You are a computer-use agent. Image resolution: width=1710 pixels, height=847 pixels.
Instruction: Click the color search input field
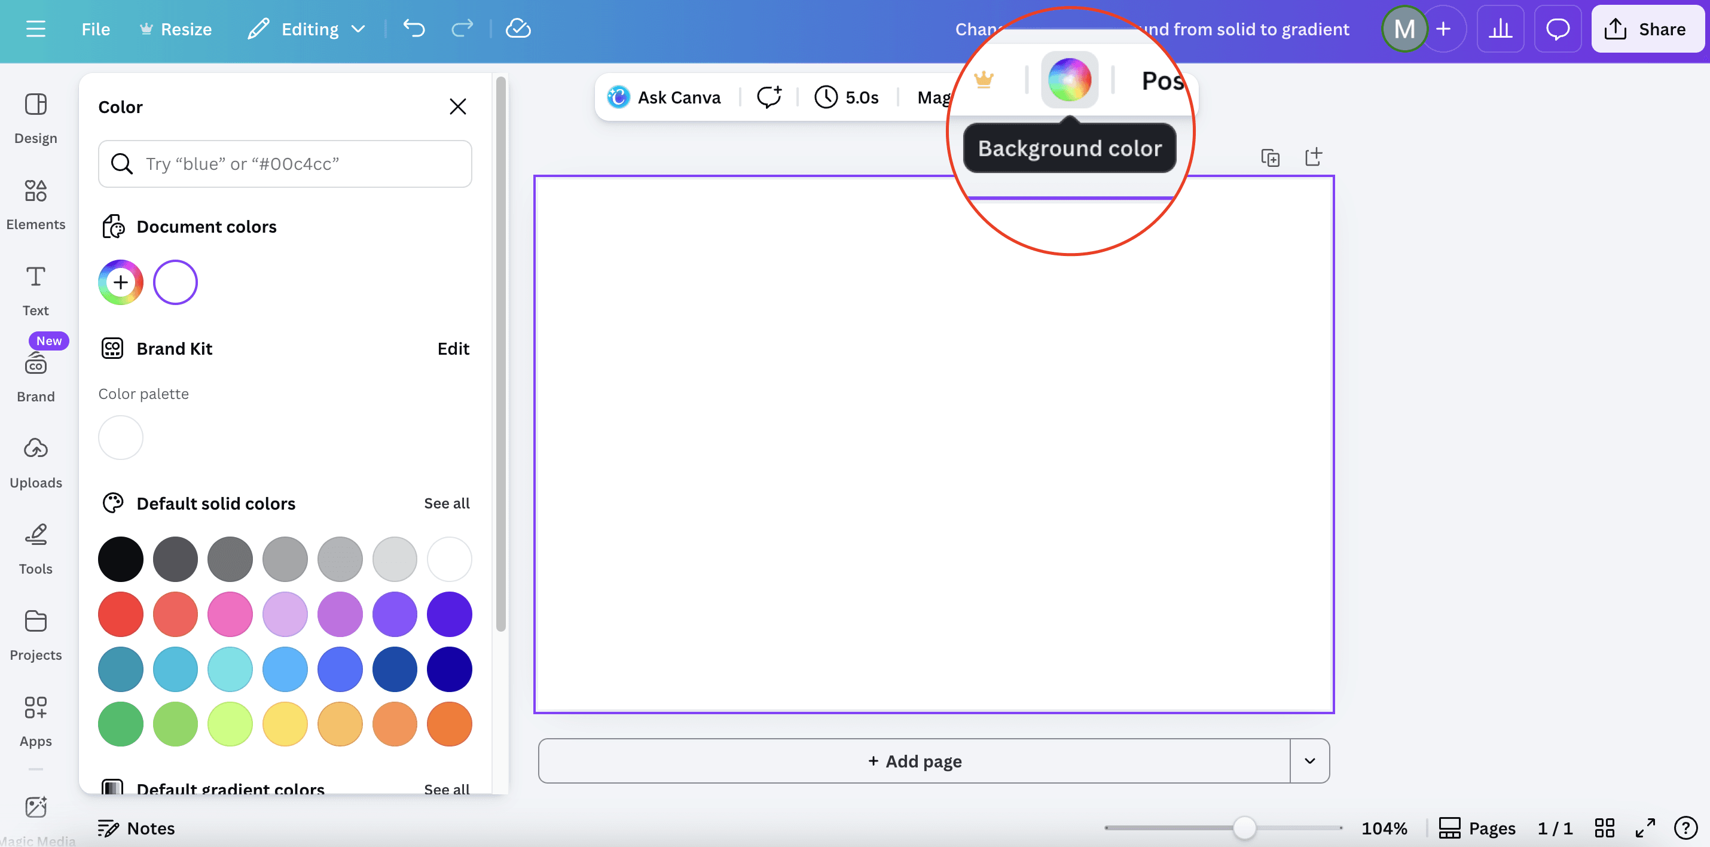click(x=285, y=163)
